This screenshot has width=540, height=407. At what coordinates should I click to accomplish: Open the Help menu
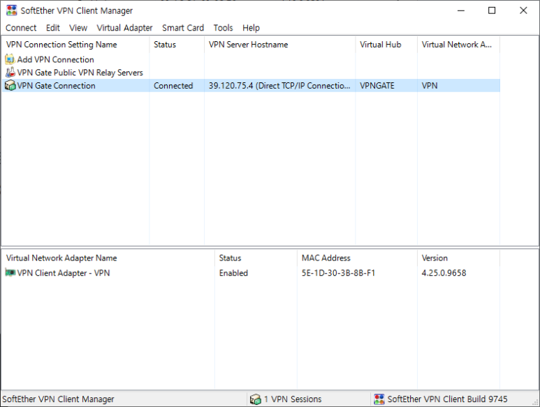[x=251, y=28]
